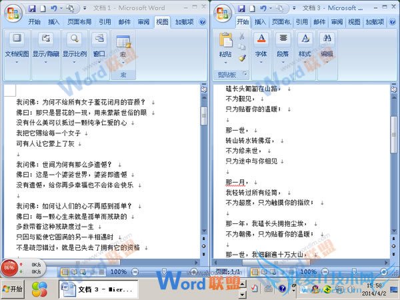Select full screen reading view in 文档 3 status bar
The image size is (400, 300).
pyautogui.click(x=264, y=272)
